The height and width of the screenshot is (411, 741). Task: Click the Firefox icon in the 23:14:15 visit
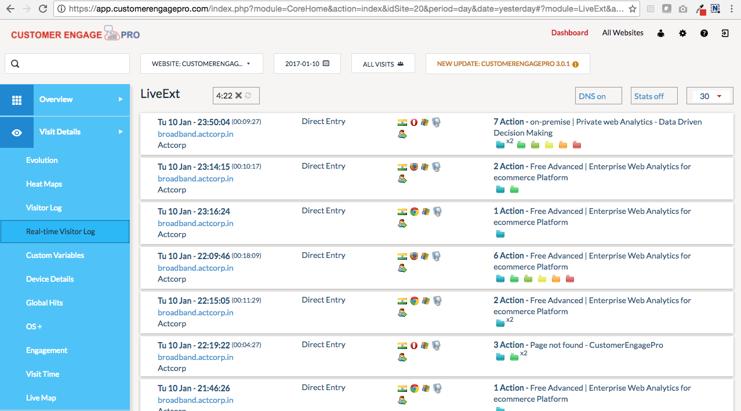414,167
